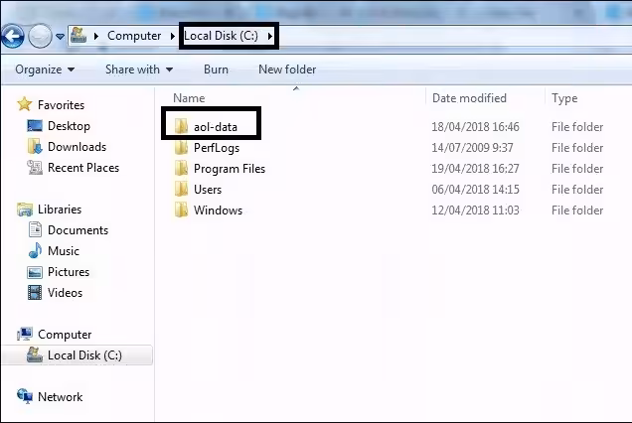Open the Share with menu

pos(139,70)
